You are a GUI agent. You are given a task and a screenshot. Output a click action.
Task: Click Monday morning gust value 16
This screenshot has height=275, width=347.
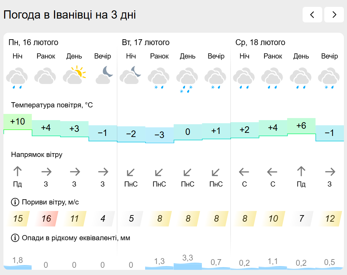(x=46, y=218)
